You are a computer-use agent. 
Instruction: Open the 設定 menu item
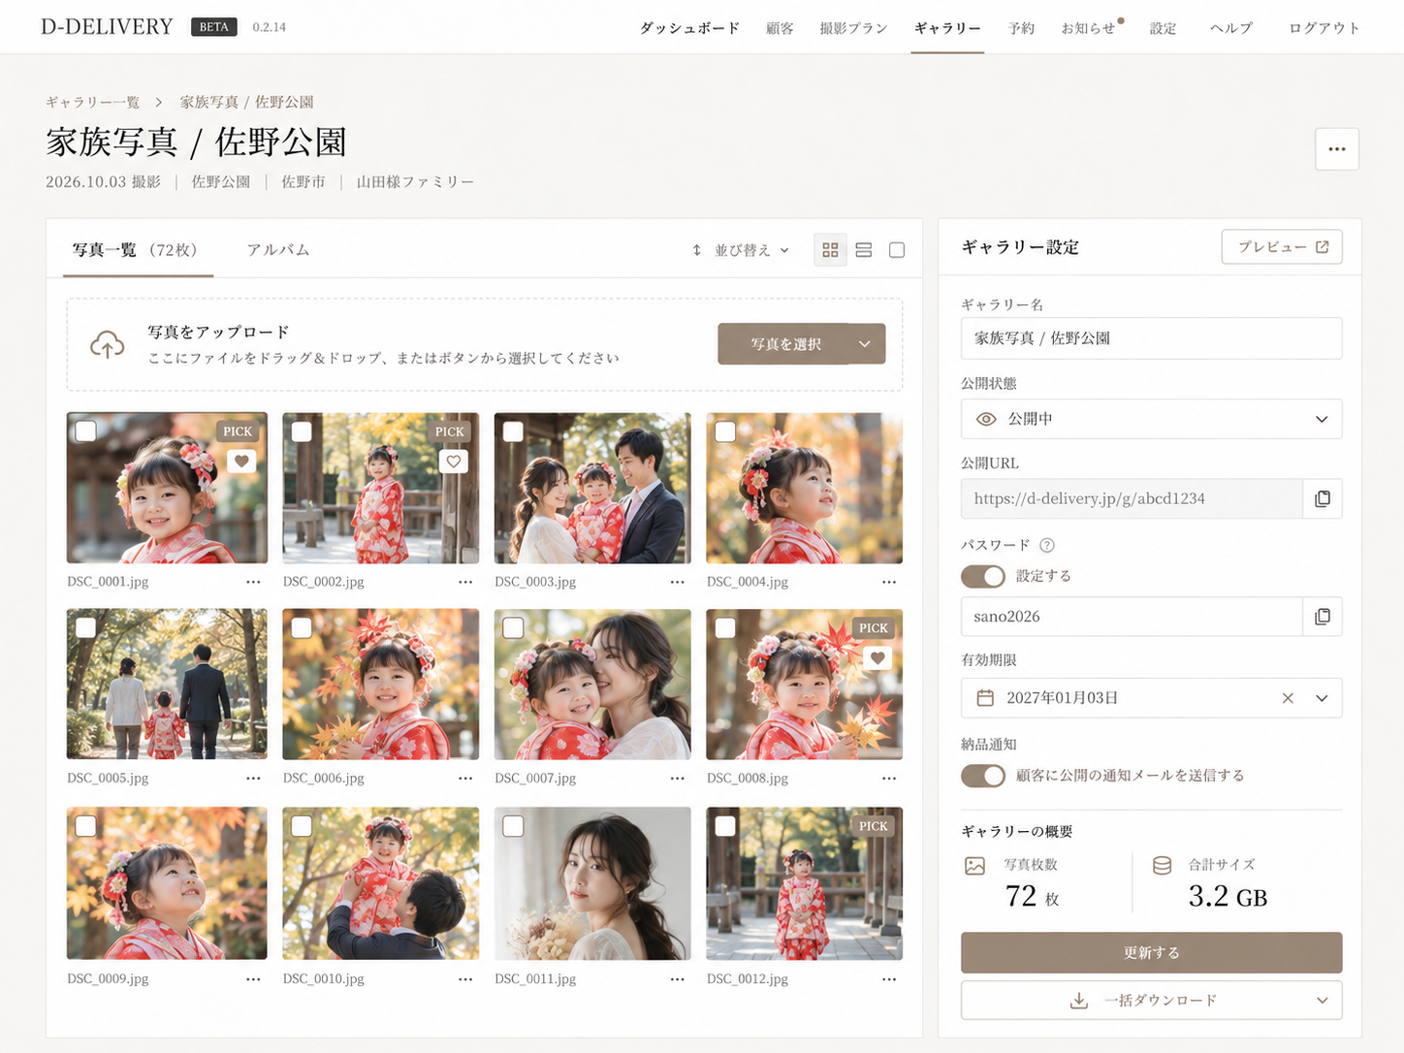(x=1163, y=28)
